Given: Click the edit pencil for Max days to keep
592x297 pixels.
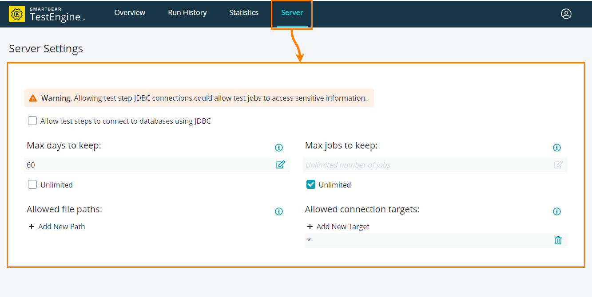Looking at the screenshot, I should tap(280, 164).
